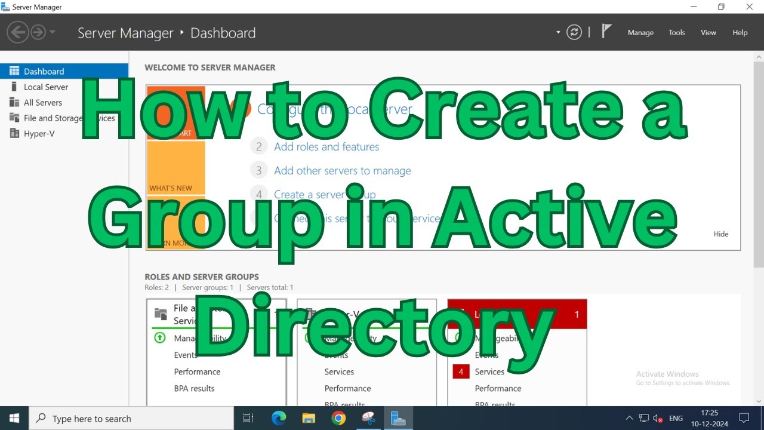764x430 pixels.
Task: Click the Local Server icon
Action: coord(14,87)
